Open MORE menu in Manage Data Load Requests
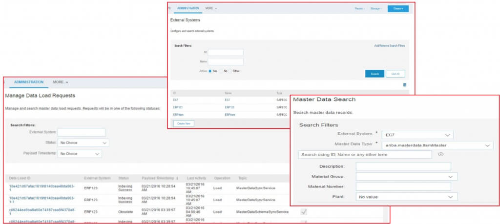This screenshot has height=224, width=500. 61,82
